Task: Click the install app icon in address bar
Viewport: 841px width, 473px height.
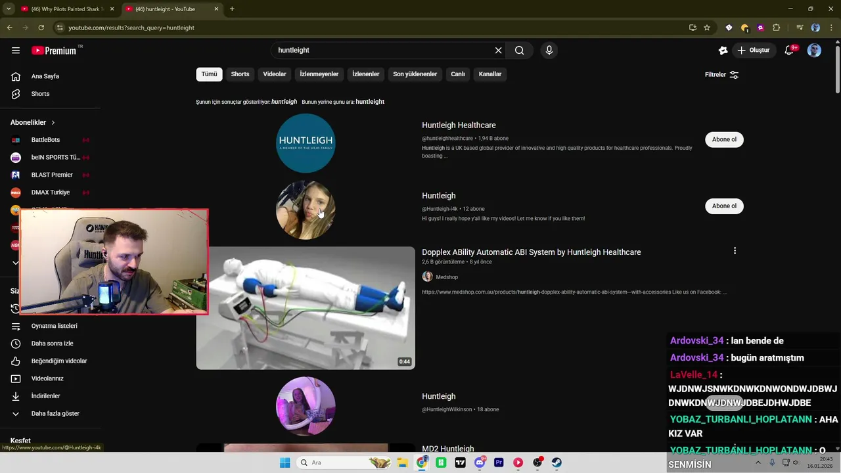Action: [693, 28]
